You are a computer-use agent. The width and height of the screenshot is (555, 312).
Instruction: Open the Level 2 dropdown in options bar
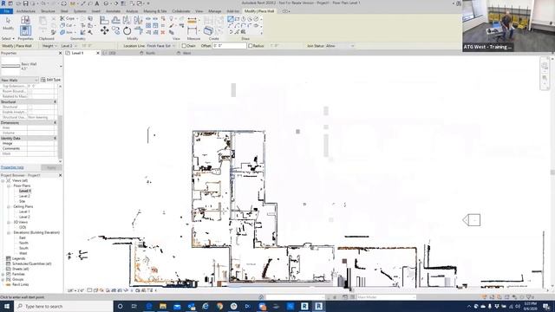(x=69, y=46)
